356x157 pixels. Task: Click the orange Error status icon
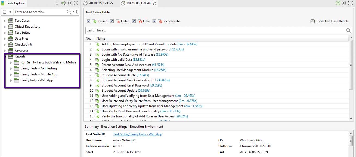(140, 21)
